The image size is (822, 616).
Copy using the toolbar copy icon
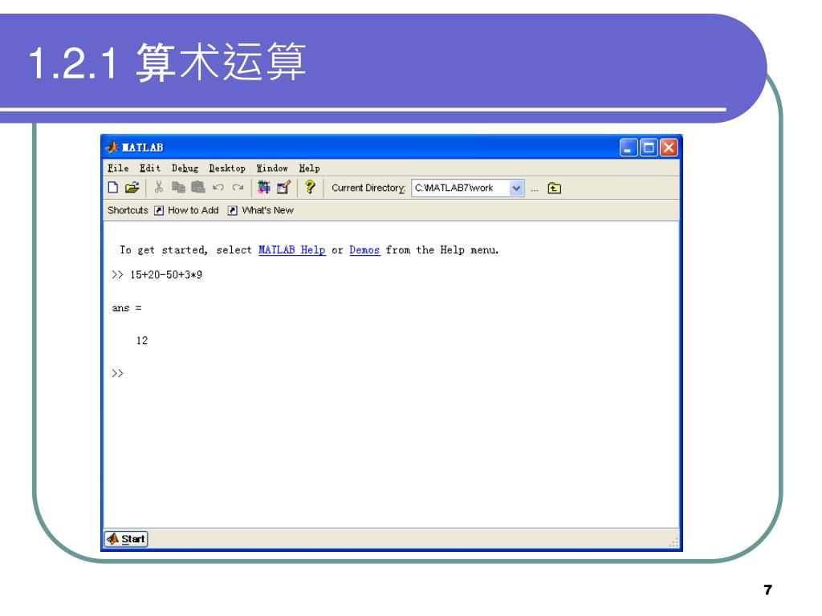179,188
